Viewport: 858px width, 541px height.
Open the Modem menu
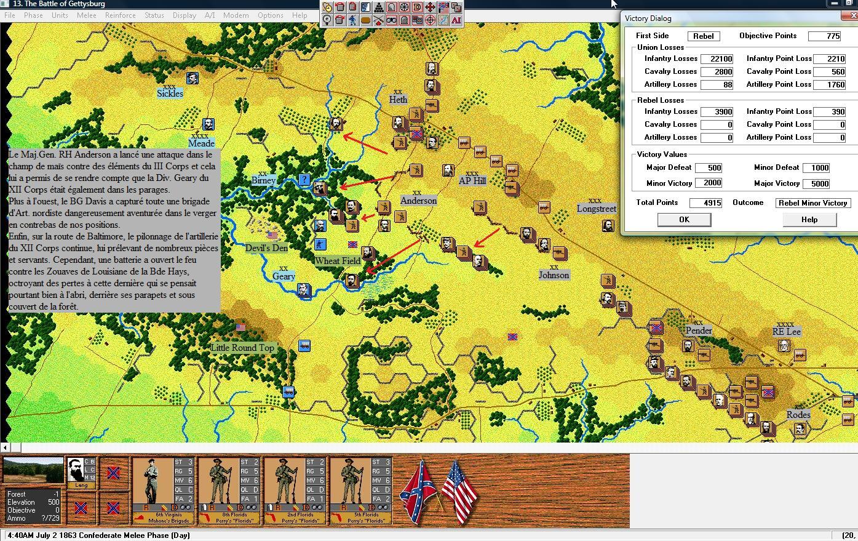point(236,15)
